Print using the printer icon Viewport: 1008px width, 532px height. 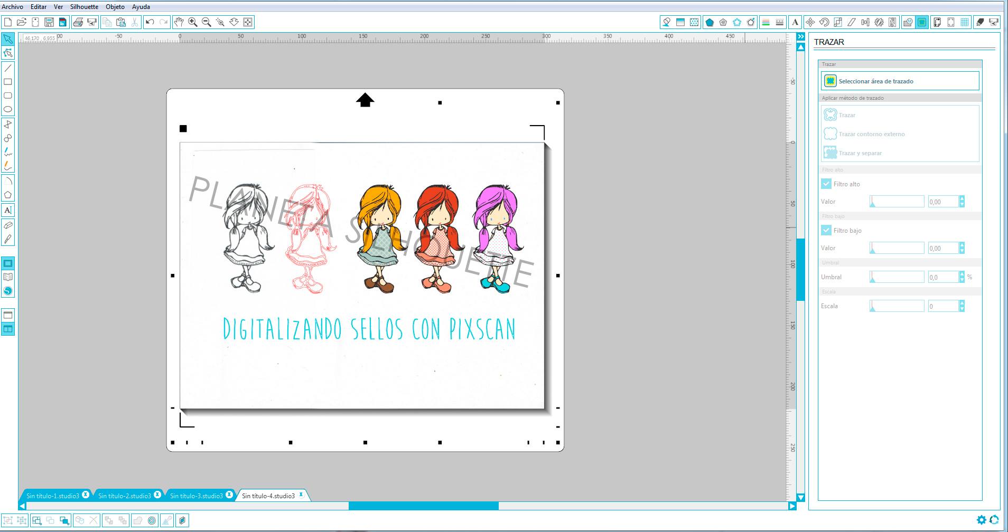pyautogui.click(x=78, y=22)
